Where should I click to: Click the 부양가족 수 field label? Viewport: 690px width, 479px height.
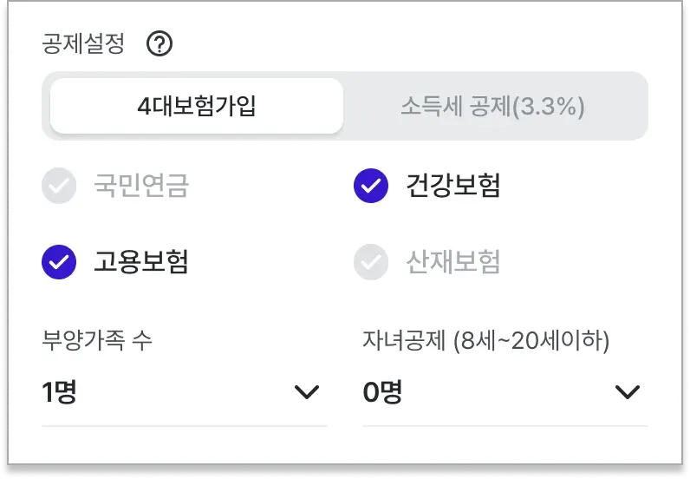click(97, 341)
